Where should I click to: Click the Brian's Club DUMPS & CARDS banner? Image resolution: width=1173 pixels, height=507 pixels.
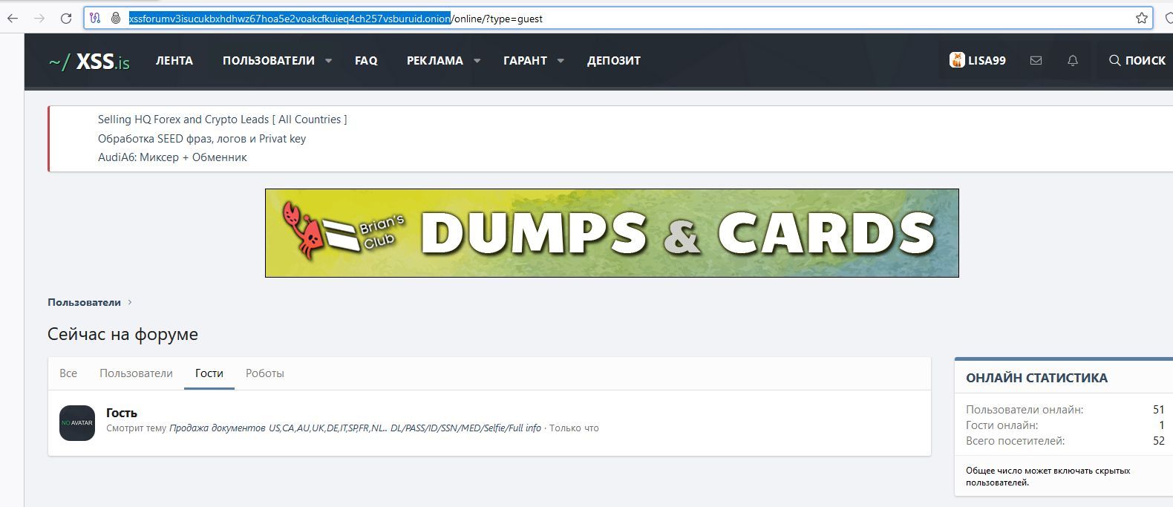(x=612, y=233)
